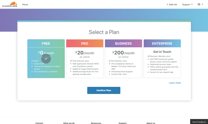Click the Confirm Plan button
Viewport: 208px width, 124px height.
coord(104,90)
